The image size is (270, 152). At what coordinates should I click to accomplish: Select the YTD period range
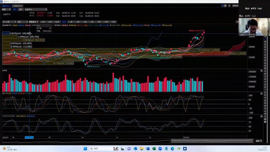click(x=113, y=22)
